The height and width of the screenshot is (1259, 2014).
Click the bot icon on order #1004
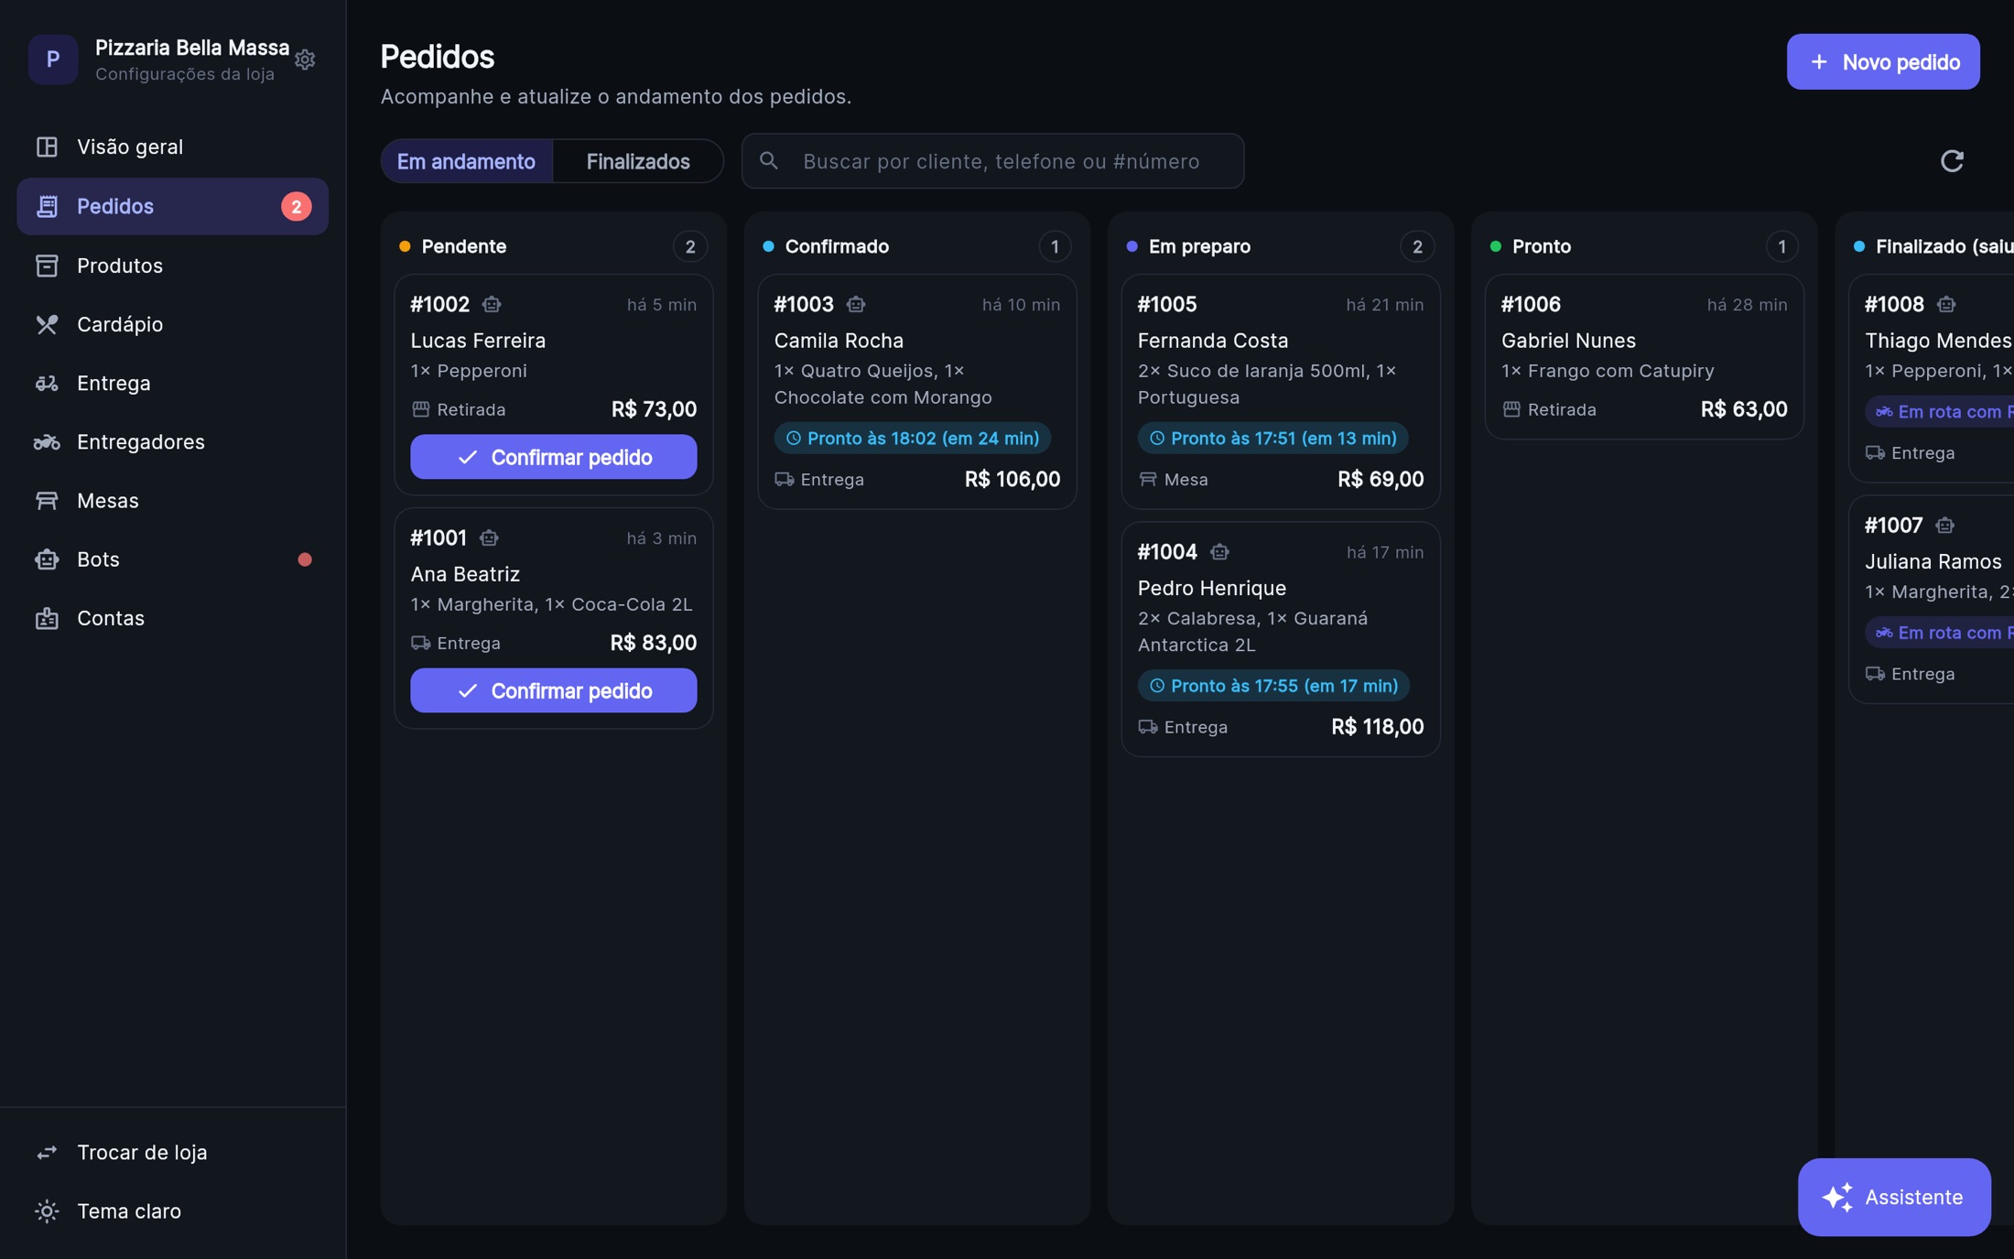pyautogui.click(x=1219, y=551)
